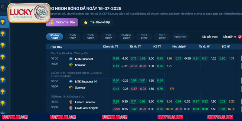Pick the 26.00 odds value
Screen dimensions: 242x121
coord(169,109)
